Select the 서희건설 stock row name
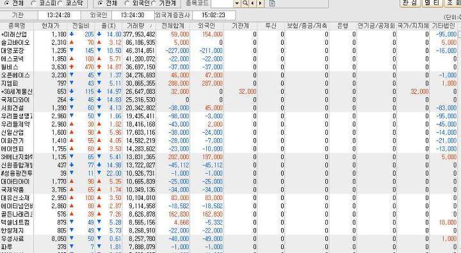Screen dimensions: 461x253 12,109
